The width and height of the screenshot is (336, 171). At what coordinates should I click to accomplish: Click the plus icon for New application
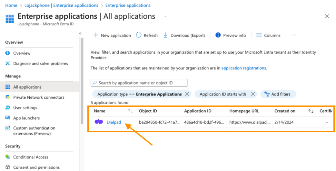click(x=96, y=35)
